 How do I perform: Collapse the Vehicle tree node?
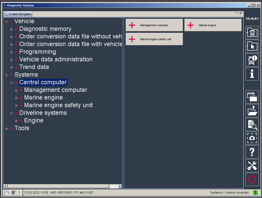tap(6, 22)
